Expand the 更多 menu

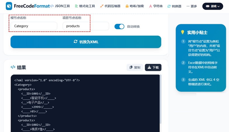[x=192, y=6]
